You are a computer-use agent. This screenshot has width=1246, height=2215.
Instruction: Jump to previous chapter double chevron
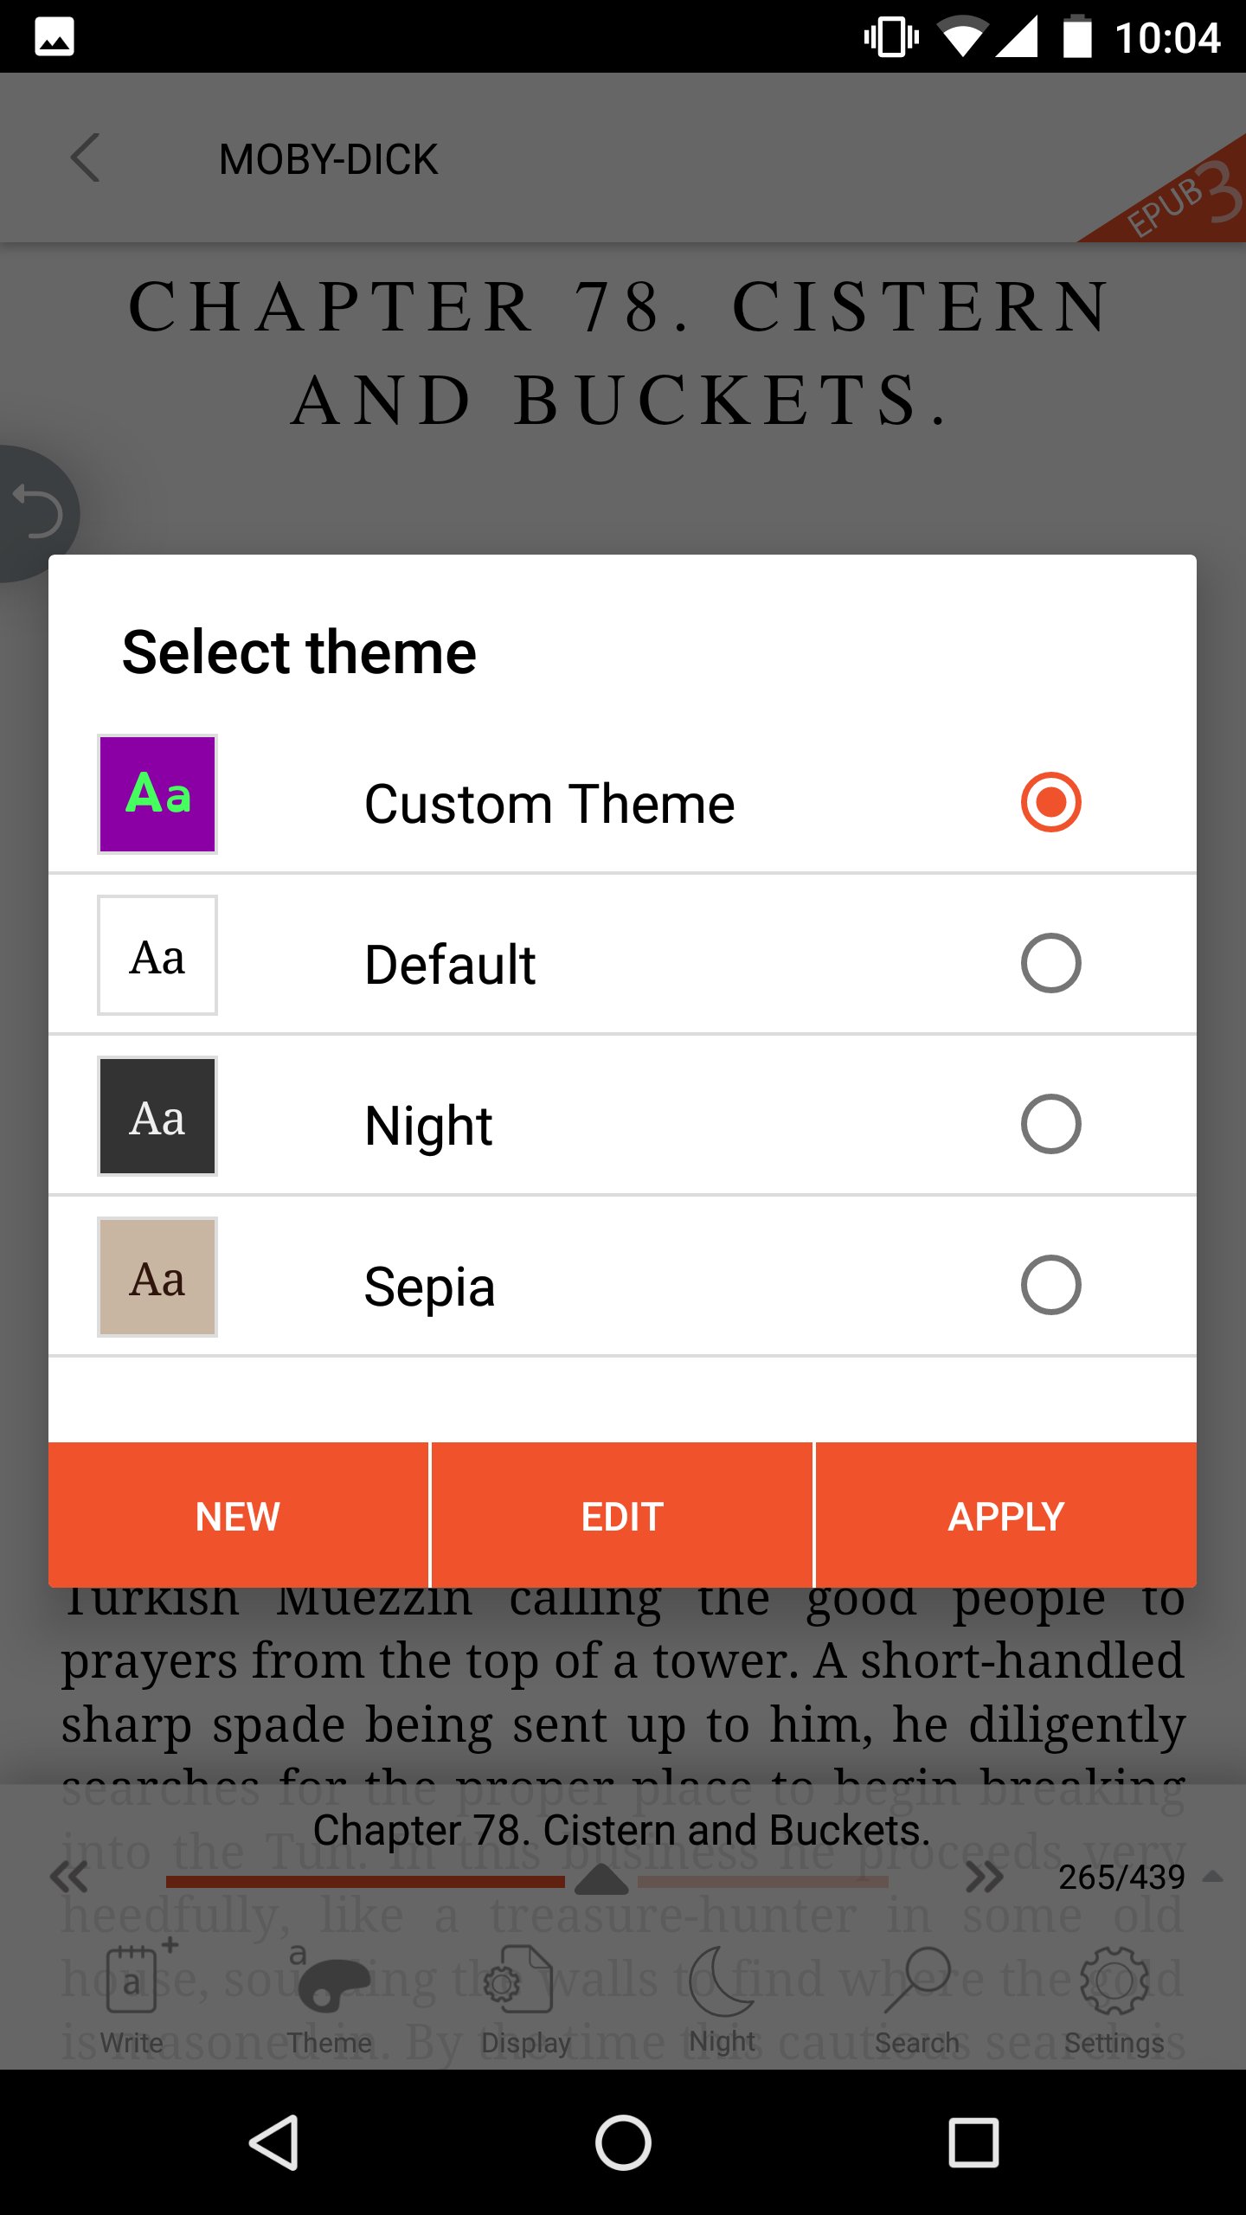(x=69, y=1877)
